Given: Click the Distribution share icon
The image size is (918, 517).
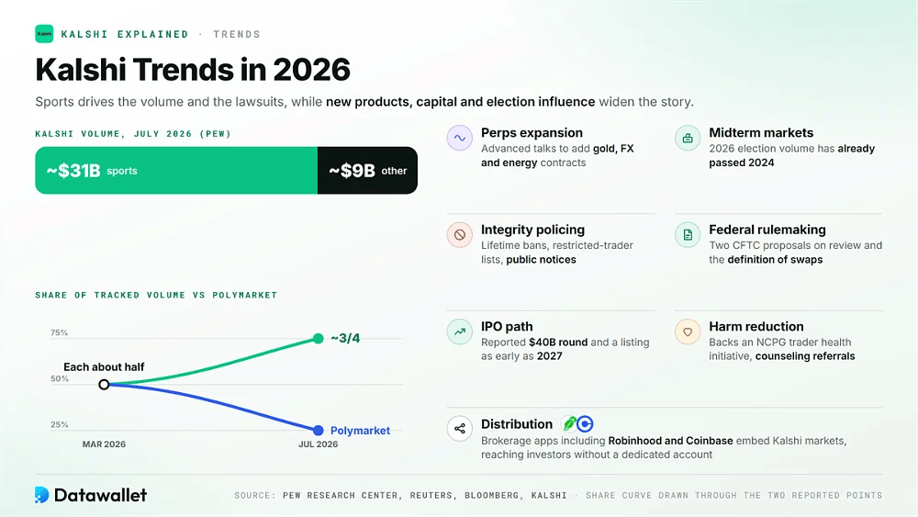Looking at the screenshot, I should 460,429.
